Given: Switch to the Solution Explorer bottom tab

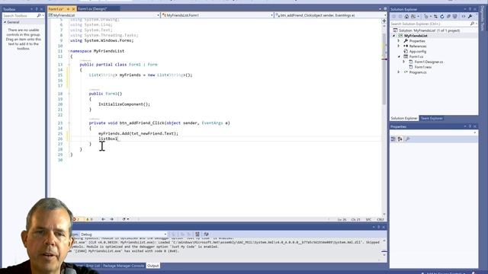Looking at the screenshot, I should pos(404,119).
